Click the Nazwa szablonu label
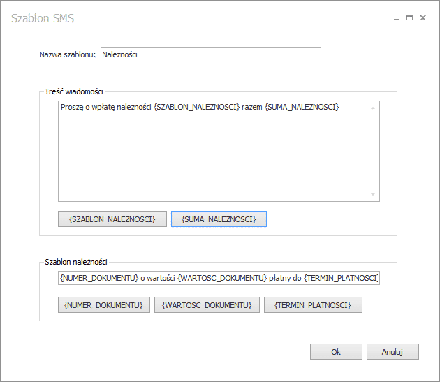This screenshot has height=382, width=440. click(x=67, y=54)
